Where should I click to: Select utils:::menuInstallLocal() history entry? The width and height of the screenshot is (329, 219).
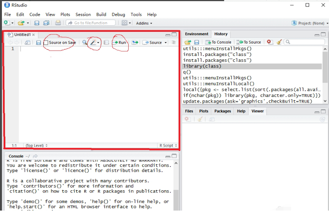[252, 84]
